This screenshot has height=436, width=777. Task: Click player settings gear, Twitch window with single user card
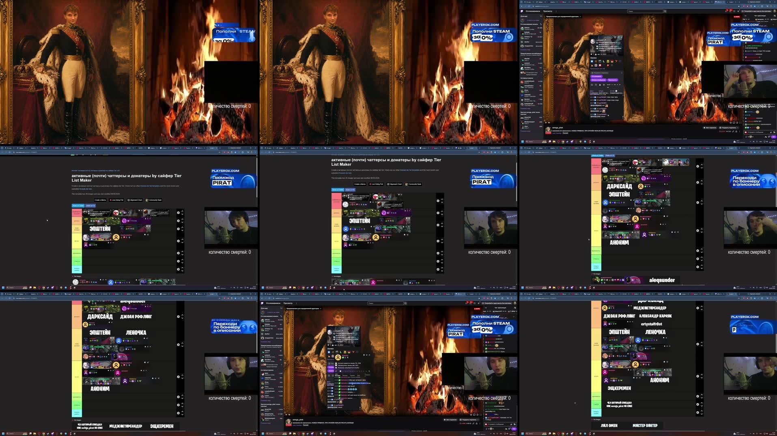[x=731, y=122]
